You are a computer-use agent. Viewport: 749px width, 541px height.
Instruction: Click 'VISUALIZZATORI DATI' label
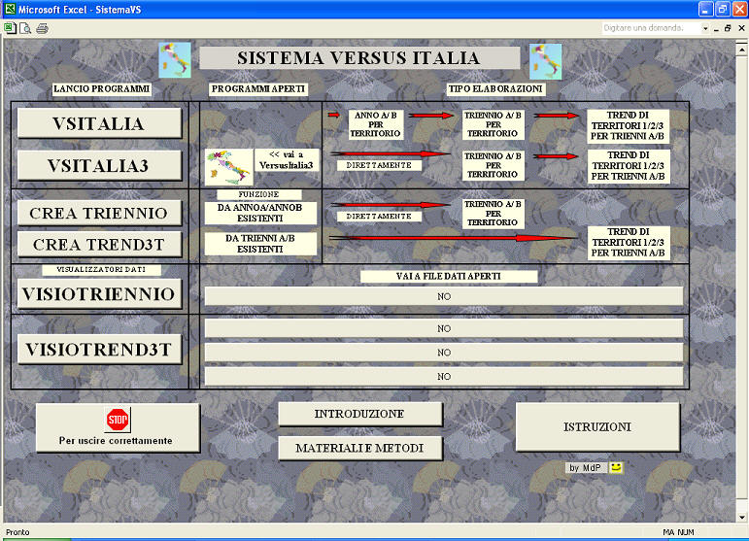pos(101,270)
